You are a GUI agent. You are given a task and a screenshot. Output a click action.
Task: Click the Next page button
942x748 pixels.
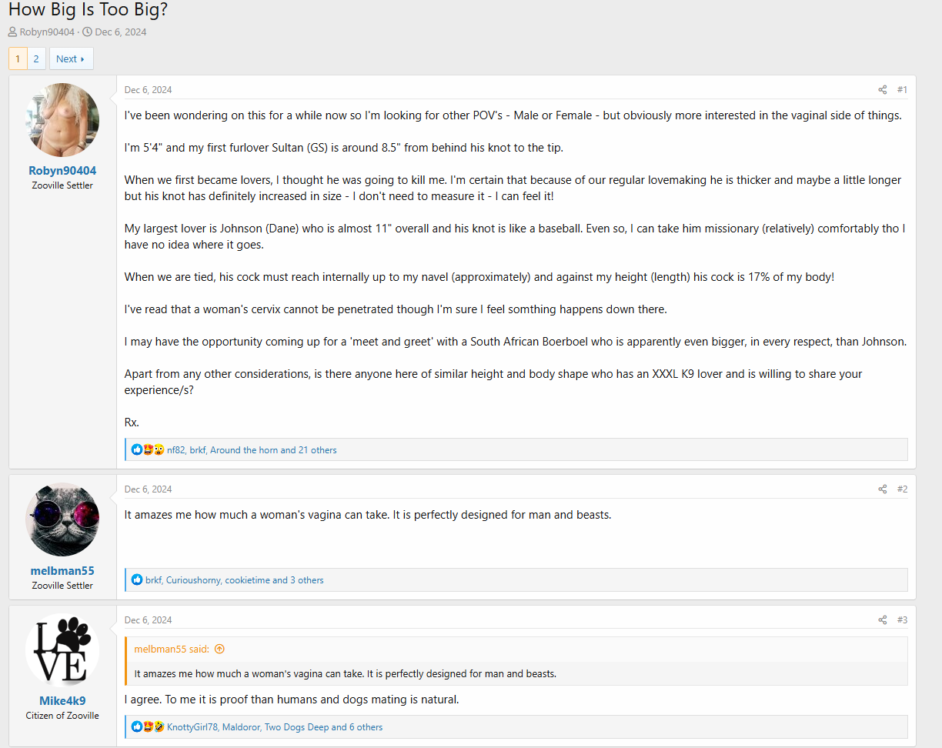[x=71, y=59]
